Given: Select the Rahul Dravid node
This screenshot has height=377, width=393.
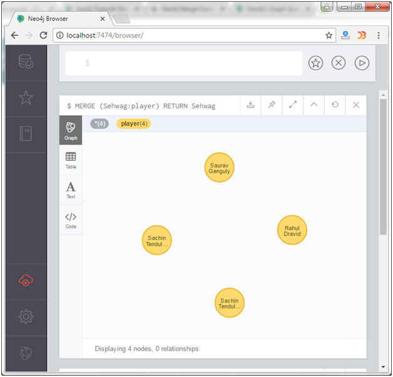Looking at the screenshot, I should 292,230.
